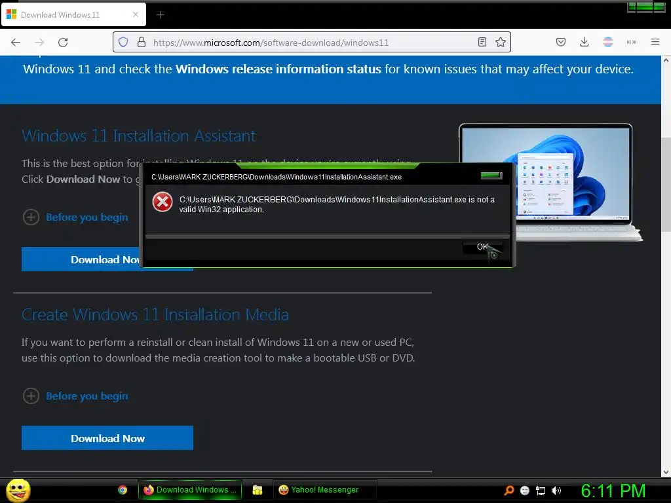
Task: Focus the URL address bar
Action: (313, 43)
